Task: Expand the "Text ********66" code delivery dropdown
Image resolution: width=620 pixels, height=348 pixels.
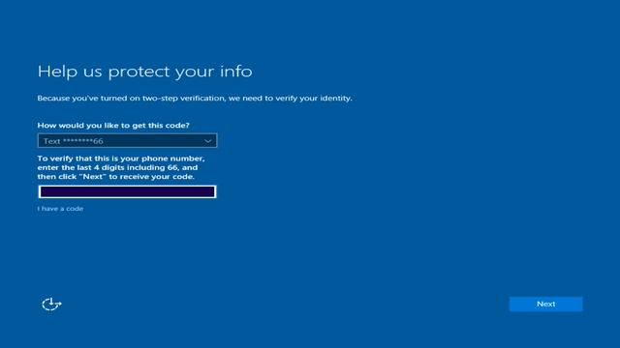Action: [x=127, y=141]
